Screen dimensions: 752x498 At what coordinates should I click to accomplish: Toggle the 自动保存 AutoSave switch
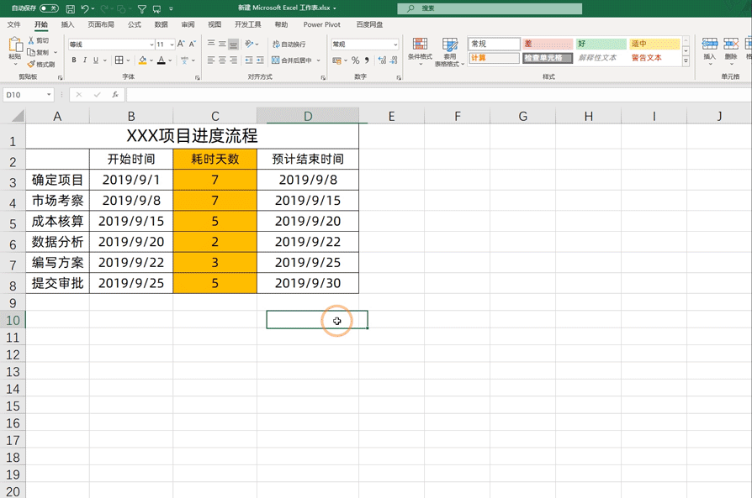(49, 8)
